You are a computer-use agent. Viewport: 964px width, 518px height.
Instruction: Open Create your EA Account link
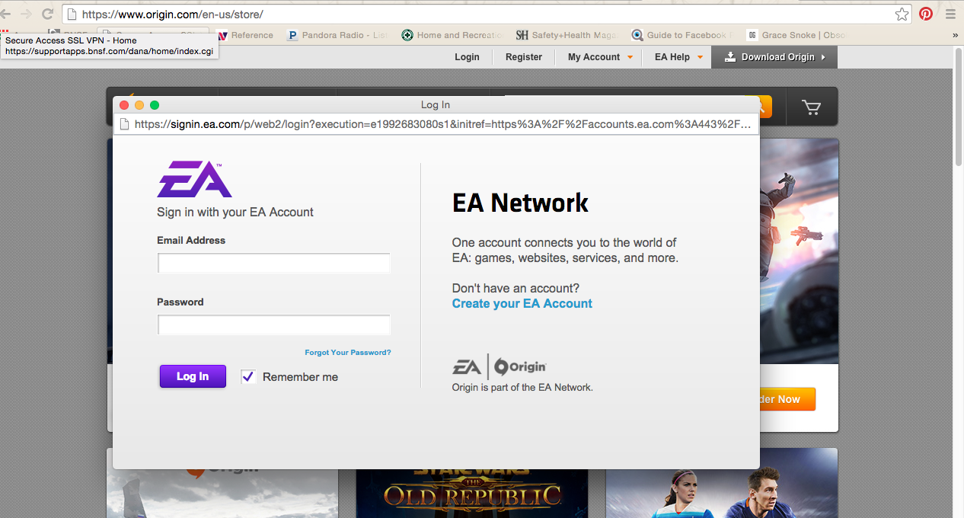click(522, 303)
